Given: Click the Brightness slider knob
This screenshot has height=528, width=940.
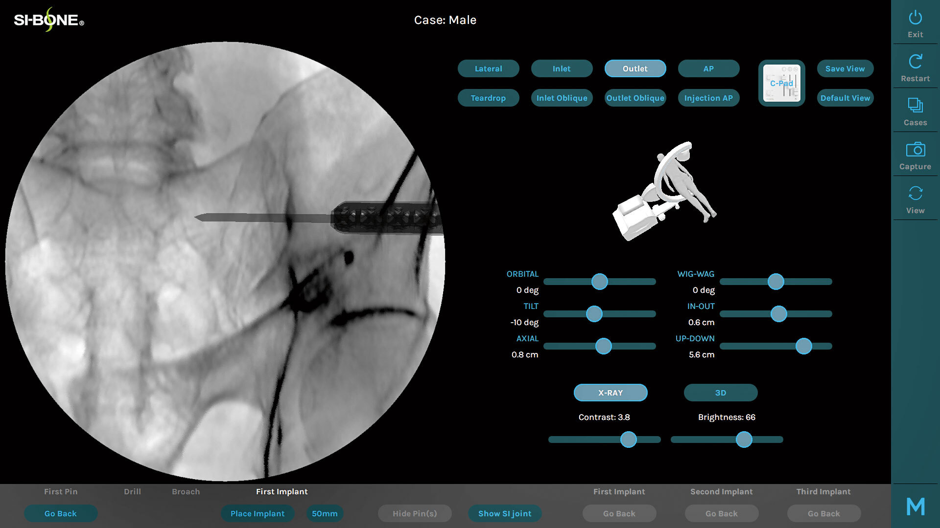Looking at the screenshot, I should 744,440.
